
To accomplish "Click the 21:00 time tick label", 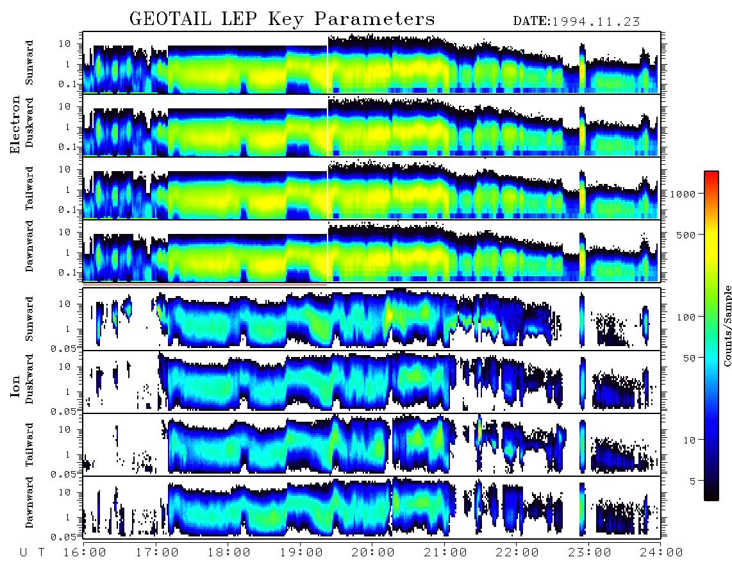I will pyautogui.click(x=445, y=552).
